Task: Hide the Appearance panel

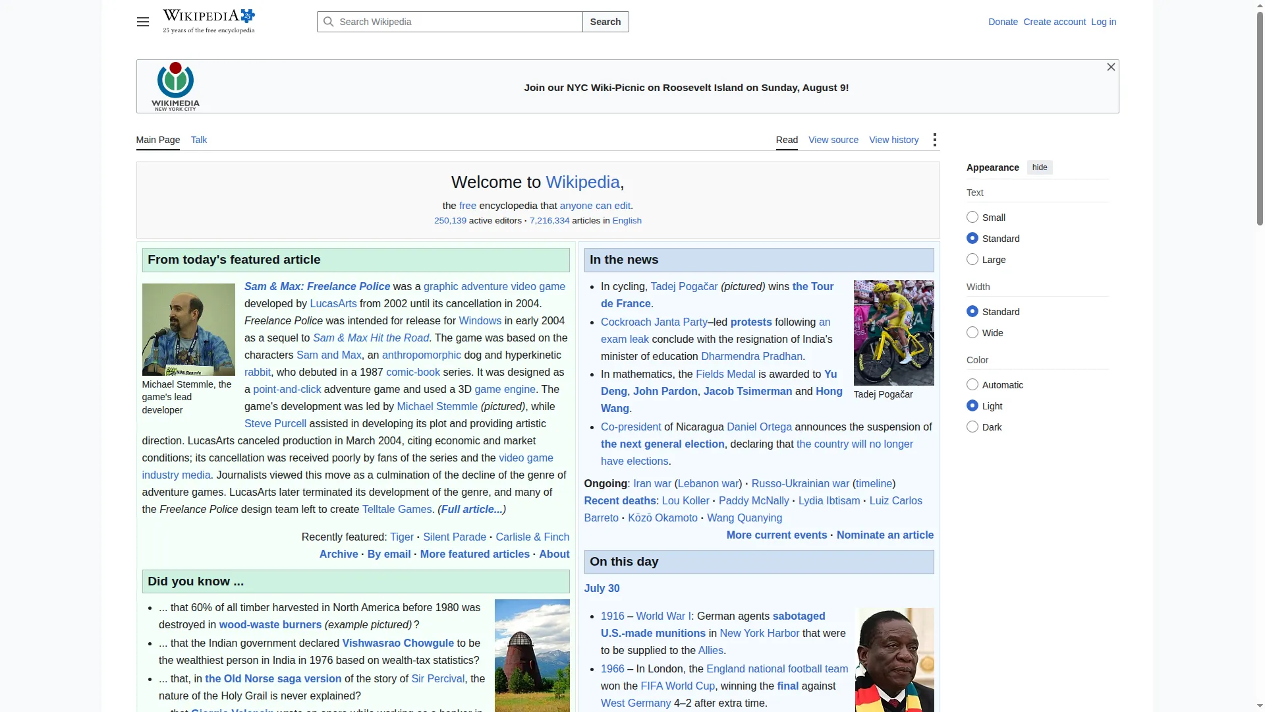Action: coord(1040,167)
